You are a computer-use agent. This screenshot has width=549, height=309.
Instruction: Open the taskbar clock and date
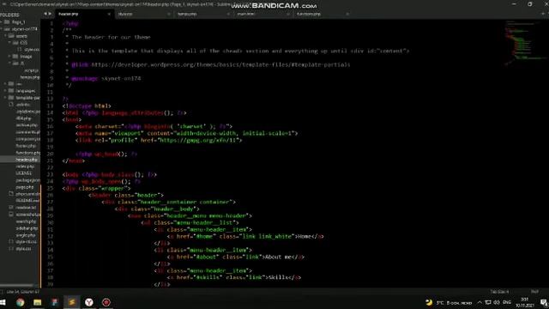coord(524,302)
